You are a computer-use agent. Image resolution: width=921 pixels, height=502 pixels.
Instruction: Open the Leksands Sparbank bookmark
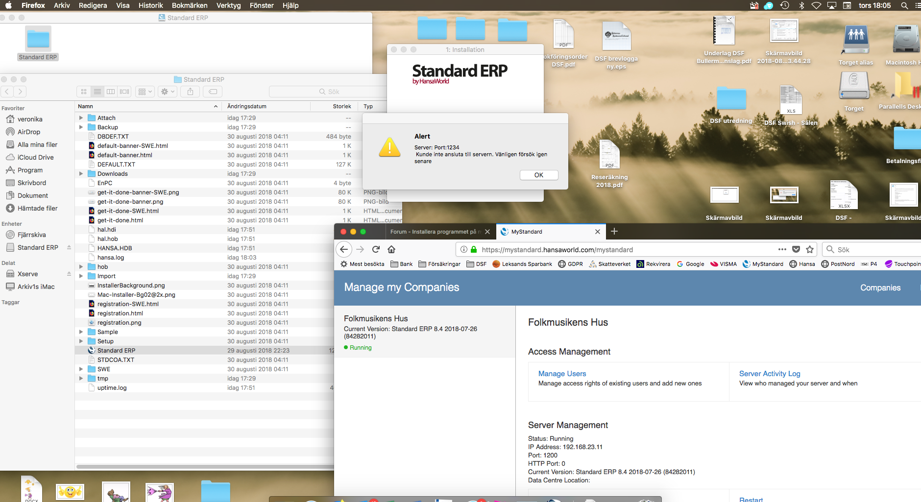click(522, 264)
